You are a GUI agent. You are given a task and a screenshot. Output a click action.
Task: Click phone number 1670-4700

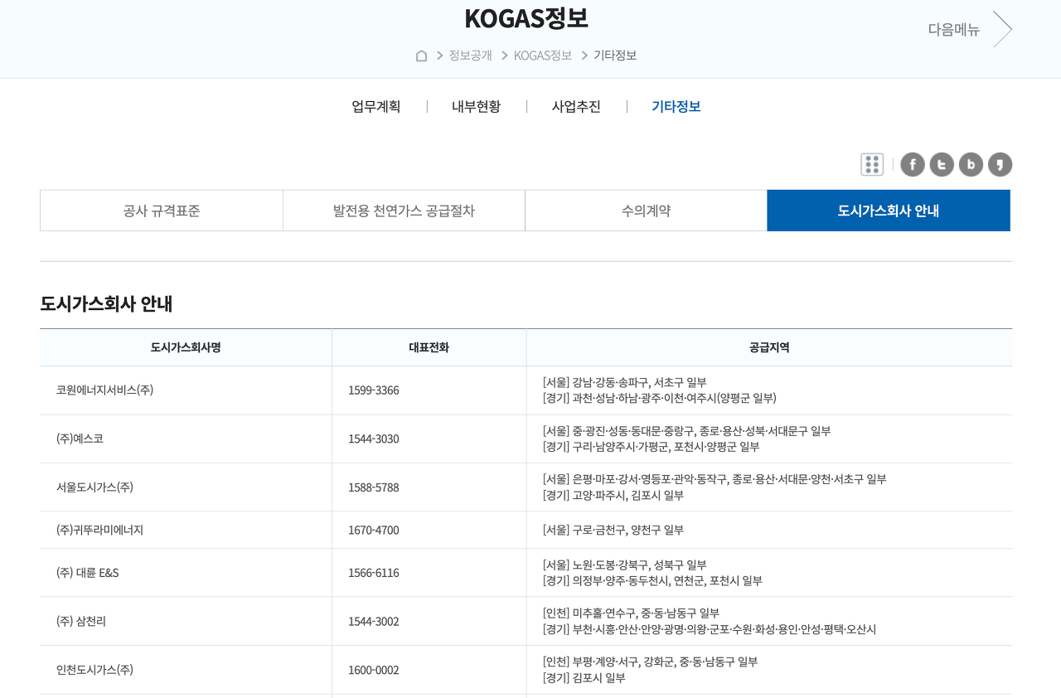(x=374, y=530)
